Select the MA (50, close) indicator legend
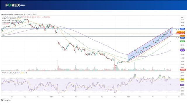Viewport: 187px width, 105px height. coord(11,19)
